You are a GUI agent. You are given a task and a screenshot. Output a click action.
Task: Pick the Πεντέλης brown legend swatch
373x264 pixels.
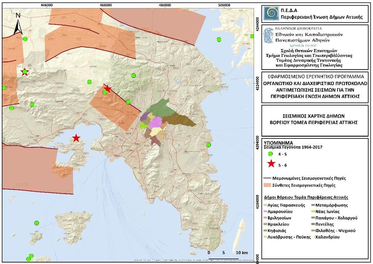[x=313, y=225]
